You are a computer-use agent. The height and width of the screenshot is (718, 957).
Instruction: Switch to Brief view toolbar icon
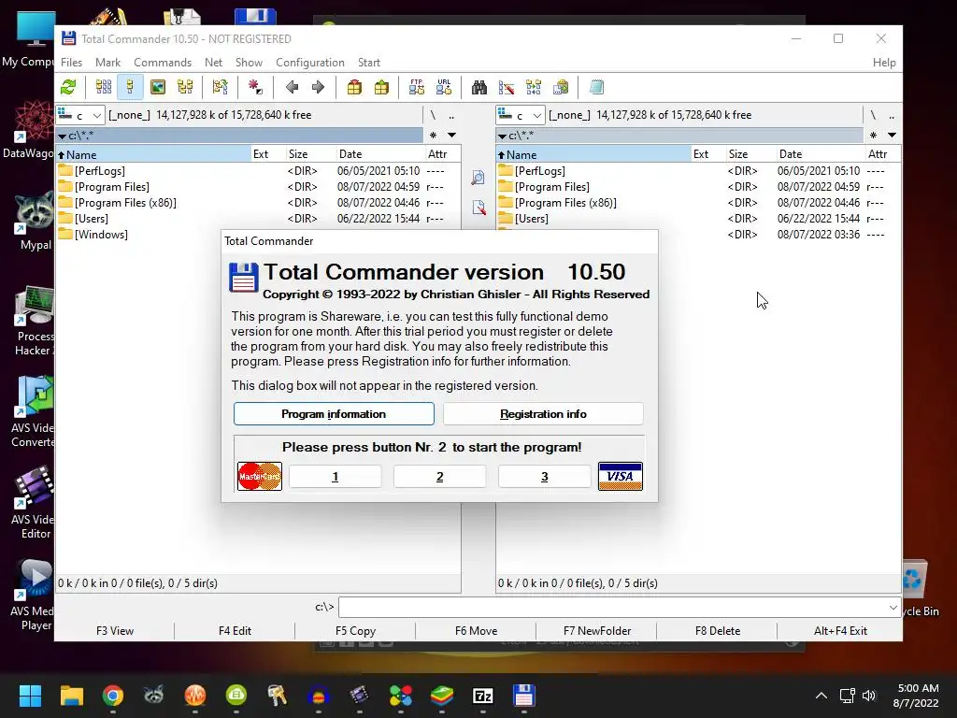[x=104, y=87]
